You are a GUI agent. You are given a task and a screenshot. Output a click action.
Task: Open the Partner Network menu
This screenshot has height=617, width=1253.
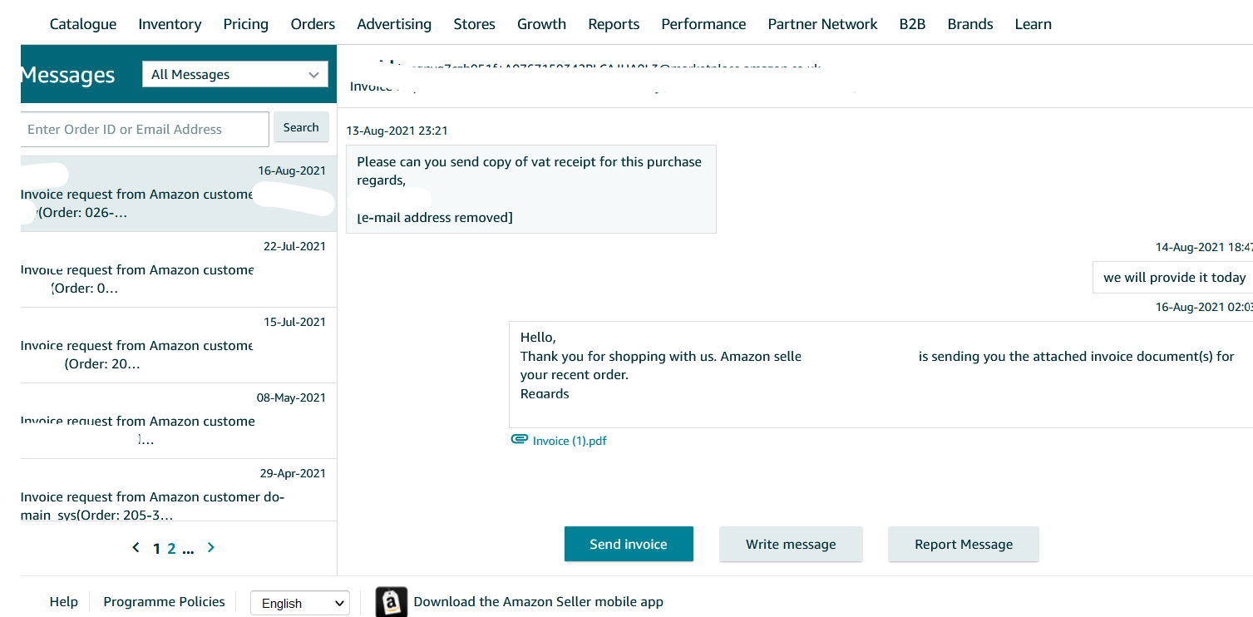click(822, 24)
